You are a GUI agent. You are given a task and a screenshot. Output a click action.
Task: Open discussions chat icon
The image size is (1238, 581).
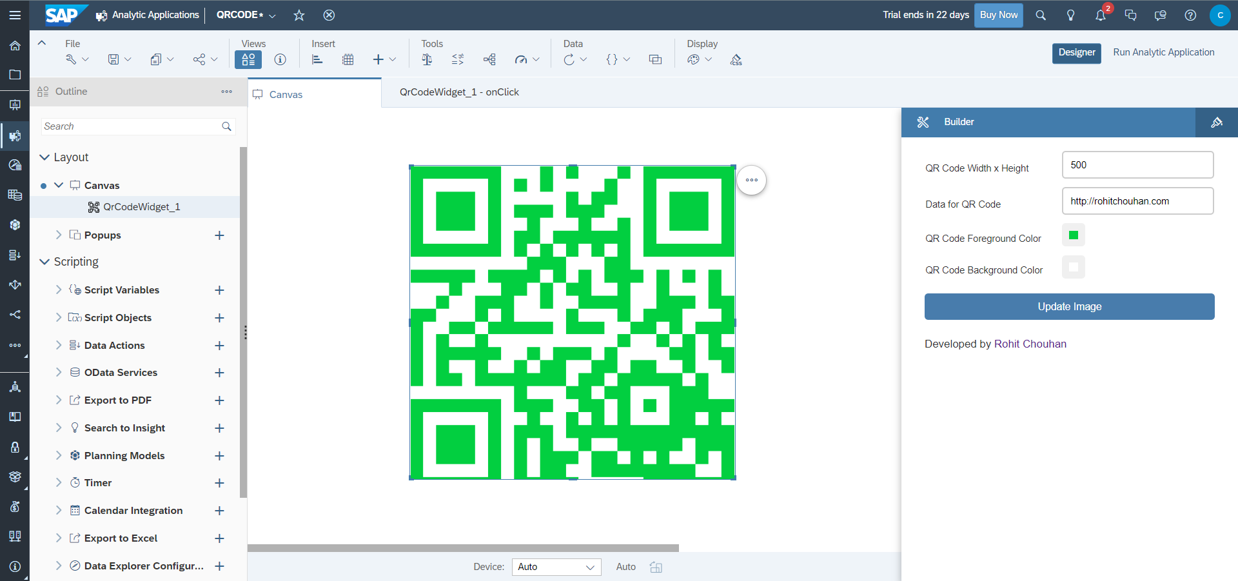[1130, 15]
